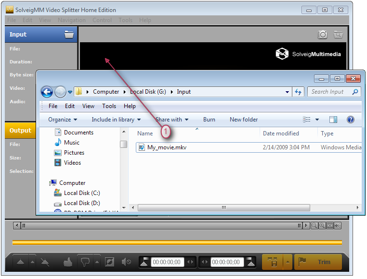The height and width of the screenshot is (279, 367).
Task: Remove marker with crossed triangle icon
Action: (45, 262)
